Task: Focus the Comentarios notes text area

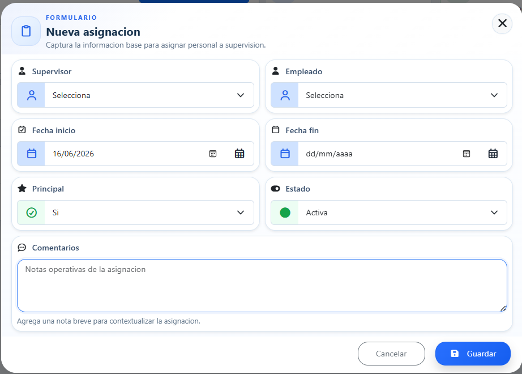Action: [262, 286]
